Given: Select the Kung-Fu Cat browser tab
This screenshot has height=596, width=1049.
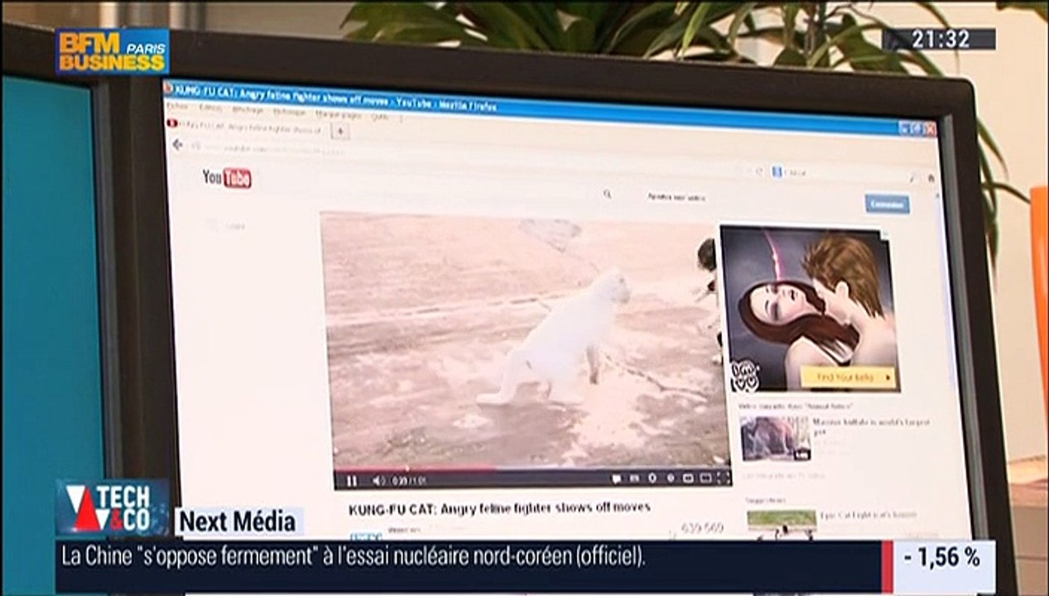Looking at the screenshot, I should 247,126.
